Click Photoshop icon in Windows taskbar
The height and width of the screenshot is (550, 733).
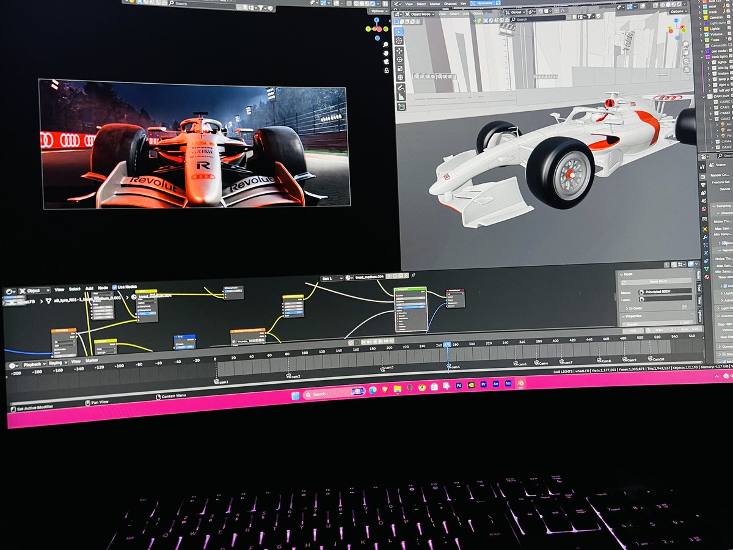click(x=459, y=386)
